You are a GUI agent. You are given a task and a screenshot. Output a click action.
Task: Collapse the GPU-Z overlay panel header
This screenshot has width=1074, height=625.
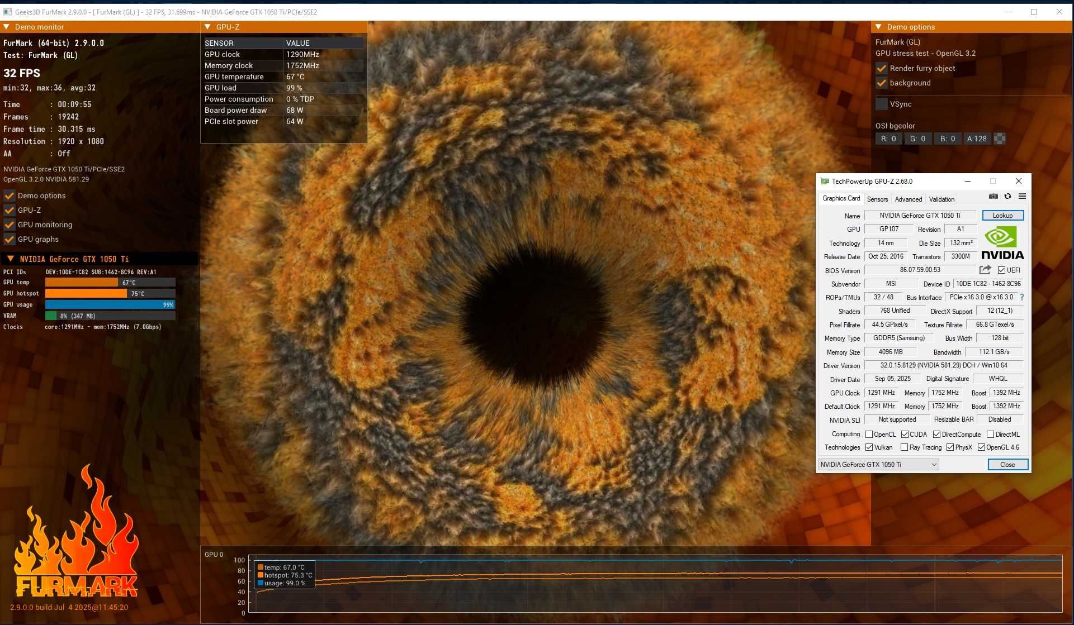(x=207, y=27)
